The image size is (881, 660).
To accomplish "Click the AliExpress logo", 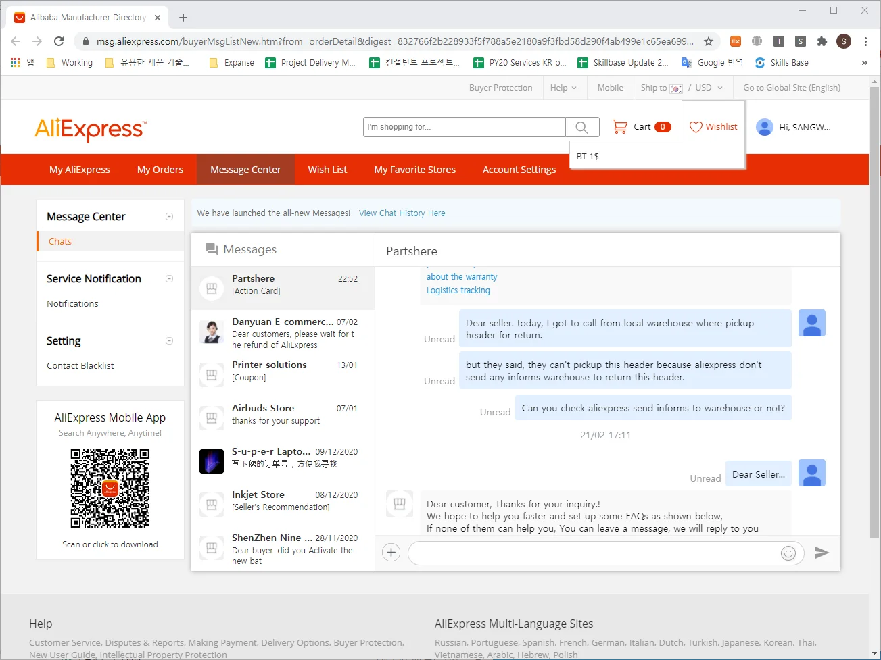I will [91, 129].
